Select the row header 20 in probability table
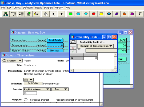144x107 pixels. [77, 58]
